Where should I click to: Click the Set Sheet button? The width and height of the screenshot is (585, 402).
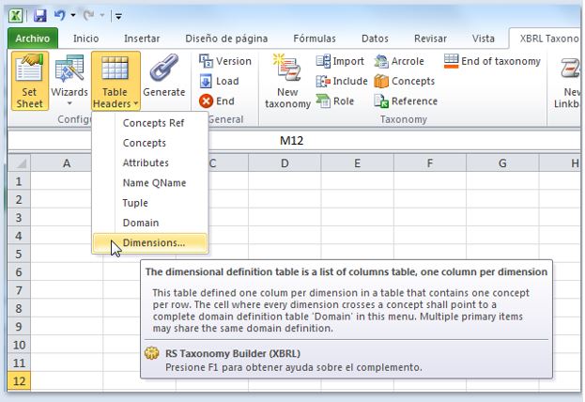pyautogui.click(x=30, y=81)
